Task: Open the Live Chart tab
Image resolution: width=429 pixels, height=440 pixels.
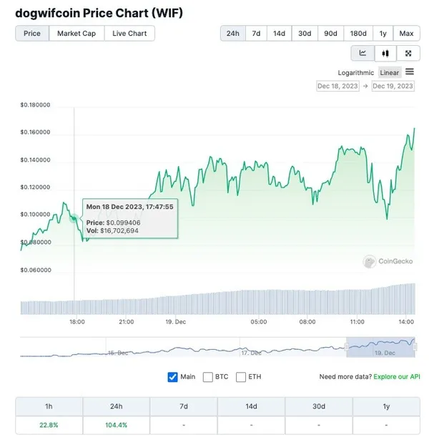Action: pos(129,34)
